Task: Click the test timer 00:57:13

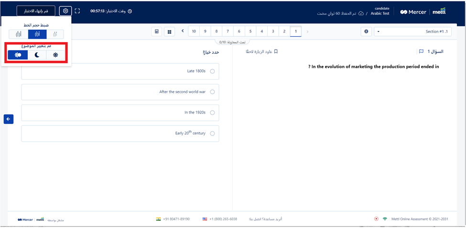Action: [x=97, y=11]
